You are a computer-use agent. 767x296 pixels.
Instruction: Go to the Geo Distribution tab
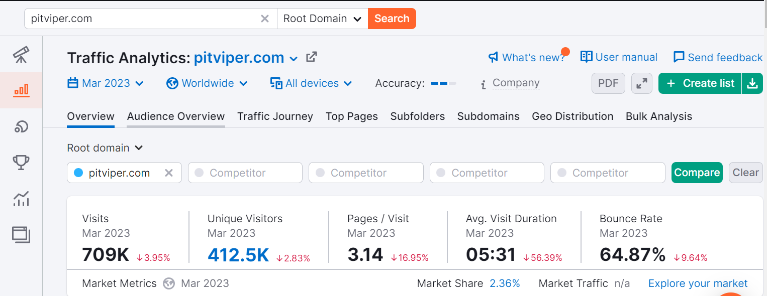572,116
